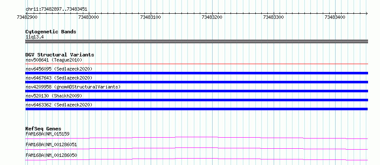The image size is (380, 165).
Task: Click ruler position 73483300
Action: pos(274,17)
